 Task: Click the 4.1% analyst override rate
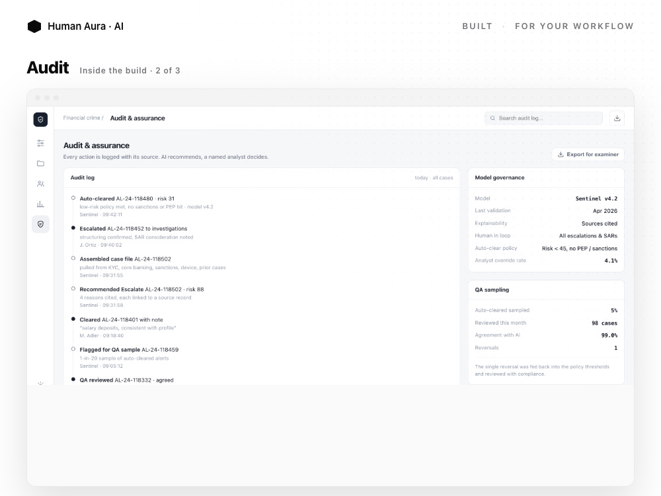click(611, 261)
